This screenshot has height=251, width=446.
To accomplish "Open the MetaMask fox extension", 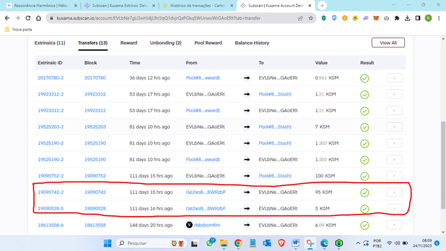I will pyautogui.click(x=376, y=18).
